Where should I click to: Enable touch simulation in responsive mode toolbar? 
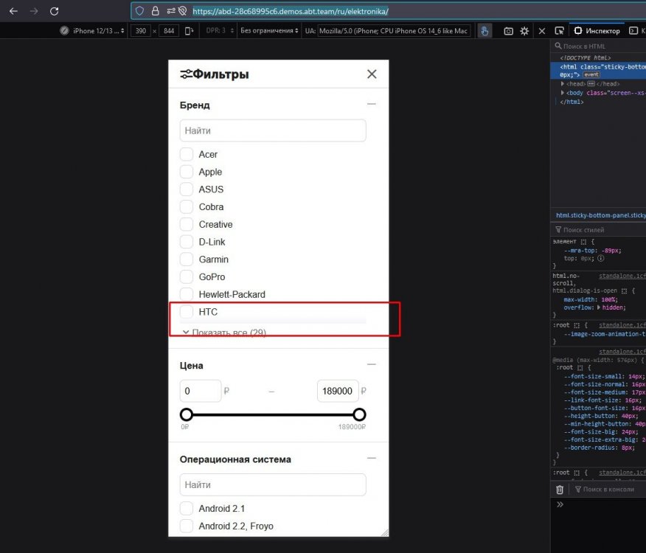tap(484, 30)
